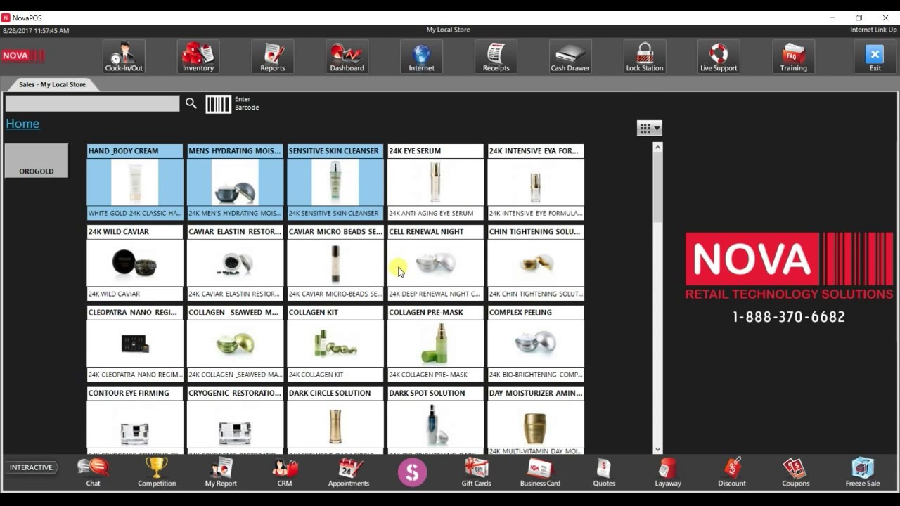Open Appointments calendar icon
Image resolution: width=900 pixels, height=506 pixels.
point(349,472)
